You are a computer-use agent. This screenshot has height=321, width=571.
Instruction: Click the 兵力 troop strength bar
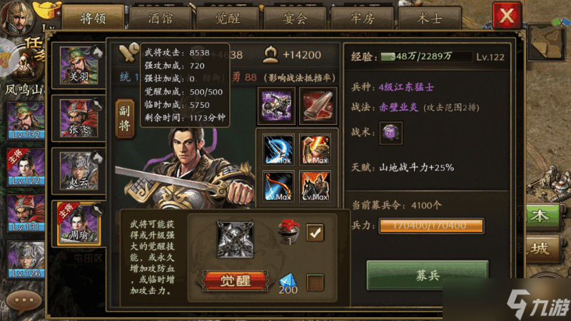coord(431,225)
